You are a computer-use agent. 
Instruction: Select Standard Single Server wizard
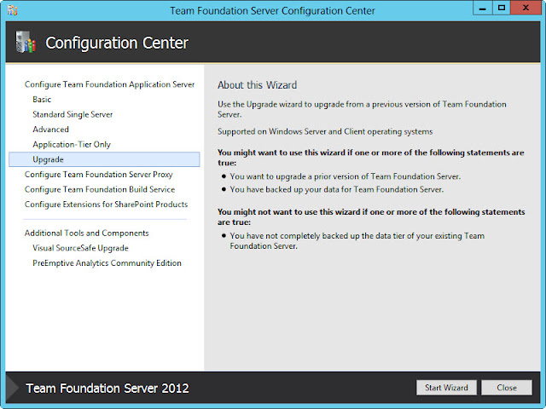pyautogui.click(x=73, y=114)
